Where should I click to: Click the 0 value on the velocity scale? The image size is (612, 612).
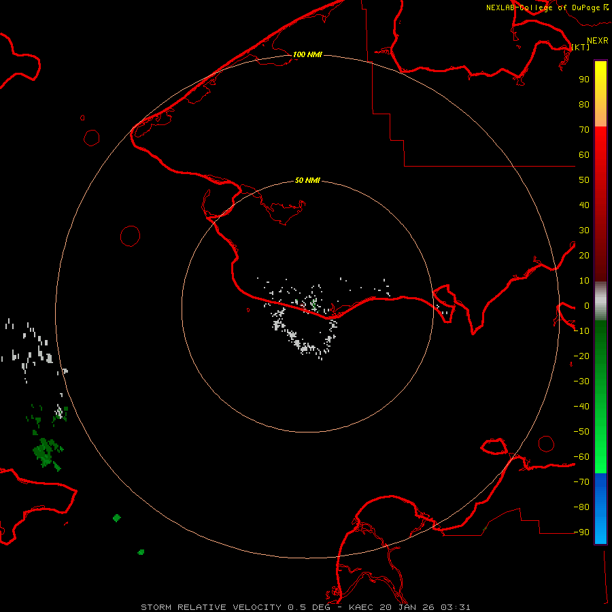pyautogui.click(x=587, y=306)
